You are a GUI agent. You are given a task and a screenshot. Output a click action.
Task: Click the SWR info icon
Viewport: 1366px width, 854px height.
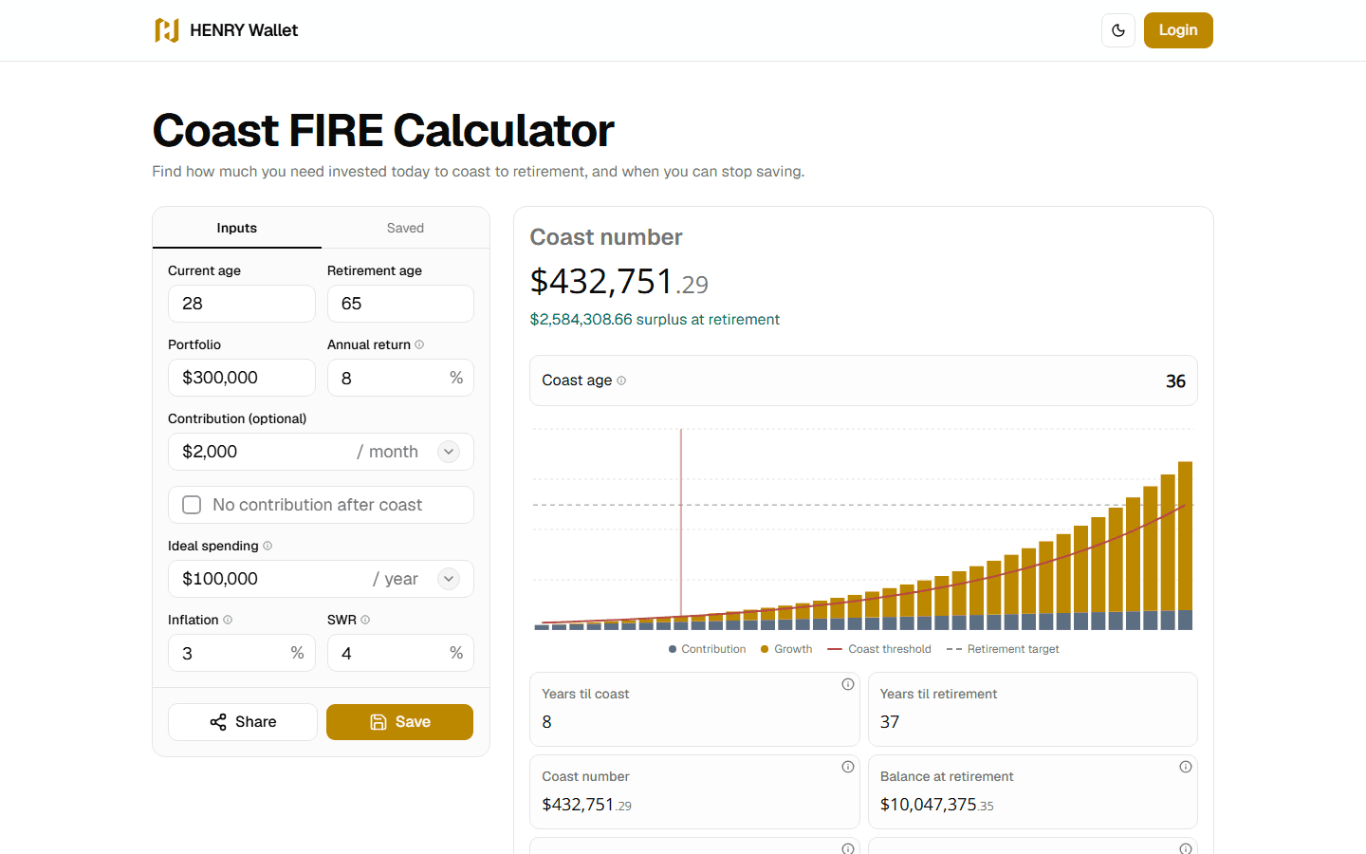point(365,620)
